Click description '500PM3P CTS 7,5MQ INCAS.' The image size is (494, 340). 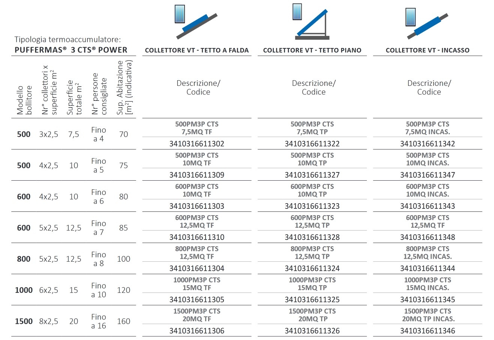pos(428,128)
